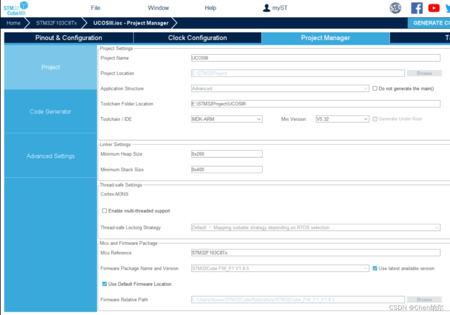The height and width of the screenshot is (315, 450).
Task: Open Firmware Package Name and Version dropdown
Action: click(280, 268)
